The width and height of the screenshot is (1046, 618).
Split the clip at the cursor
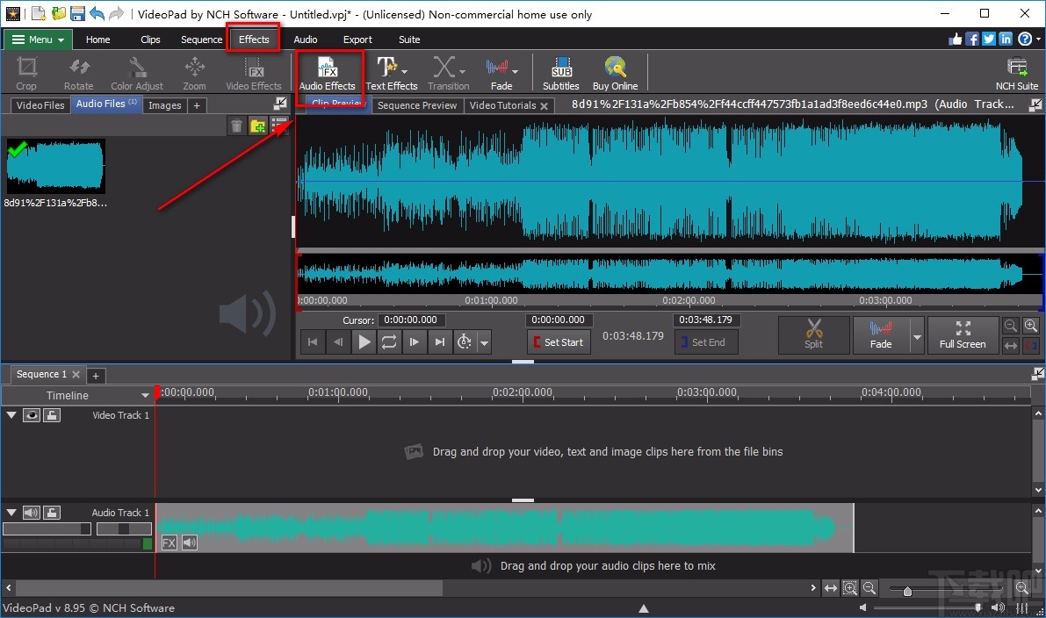(x=813, y=334)
